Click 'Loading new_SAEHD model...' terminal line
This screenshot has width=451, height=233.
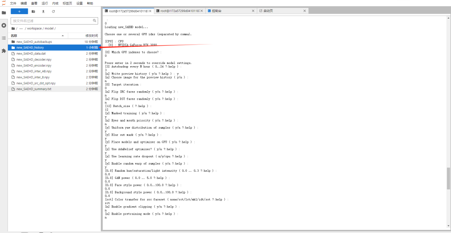[x=126, y=27]
